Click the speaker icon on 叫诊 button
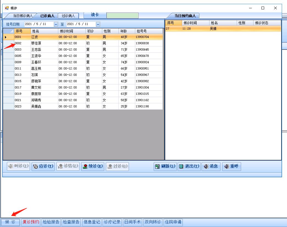 pos(11,166)
